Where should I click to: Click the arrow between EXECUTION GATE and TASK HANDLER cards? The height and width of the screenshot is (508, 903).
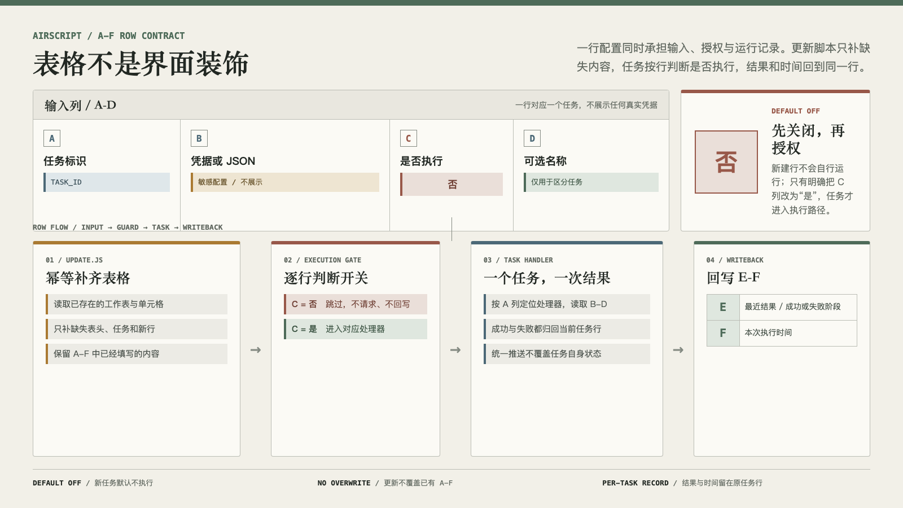coord(455,350)
